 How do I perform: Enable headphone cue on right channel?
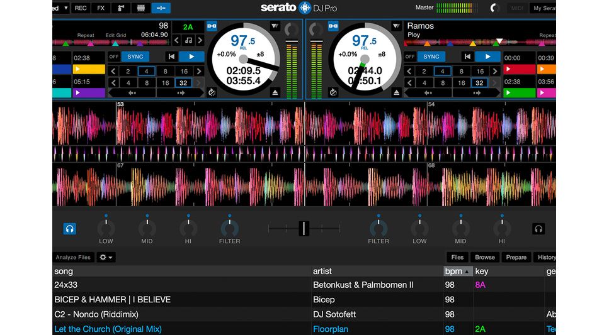(x=538, y=229)
